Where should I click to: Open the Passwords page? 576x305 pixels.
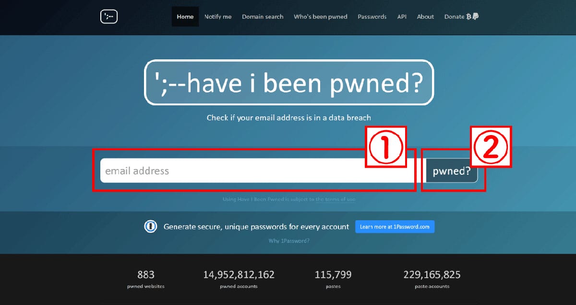(x=372, y=17)
